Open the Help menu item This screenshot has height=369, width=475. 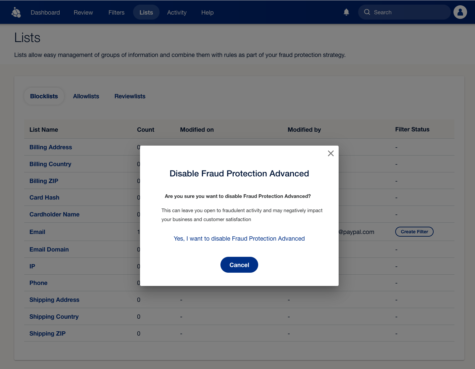[207, 13]
